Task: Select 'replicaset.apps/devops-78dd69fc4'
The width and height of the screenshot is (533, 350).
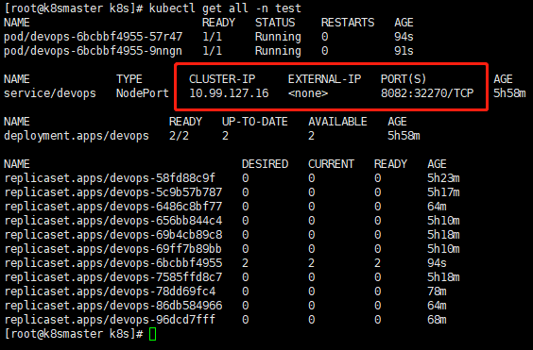Action: [110, 292]
